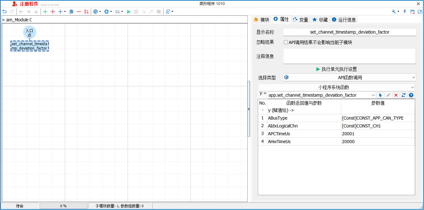
Task: Click the 0 % progress bar
Action: pos(63,206)
